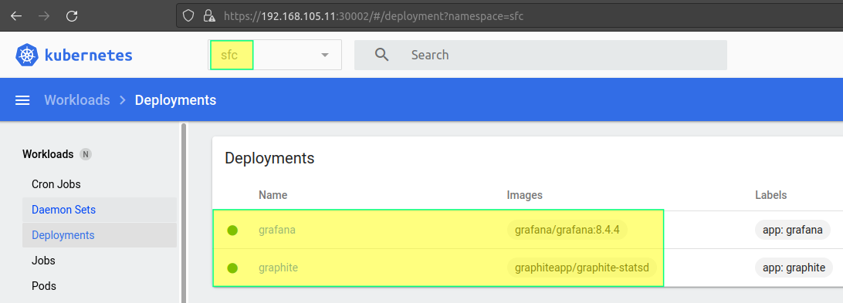Click the Workloads breadcrumb link
Image resolution: width=843 pixels, height=303 pixels.
pos(77,100)
